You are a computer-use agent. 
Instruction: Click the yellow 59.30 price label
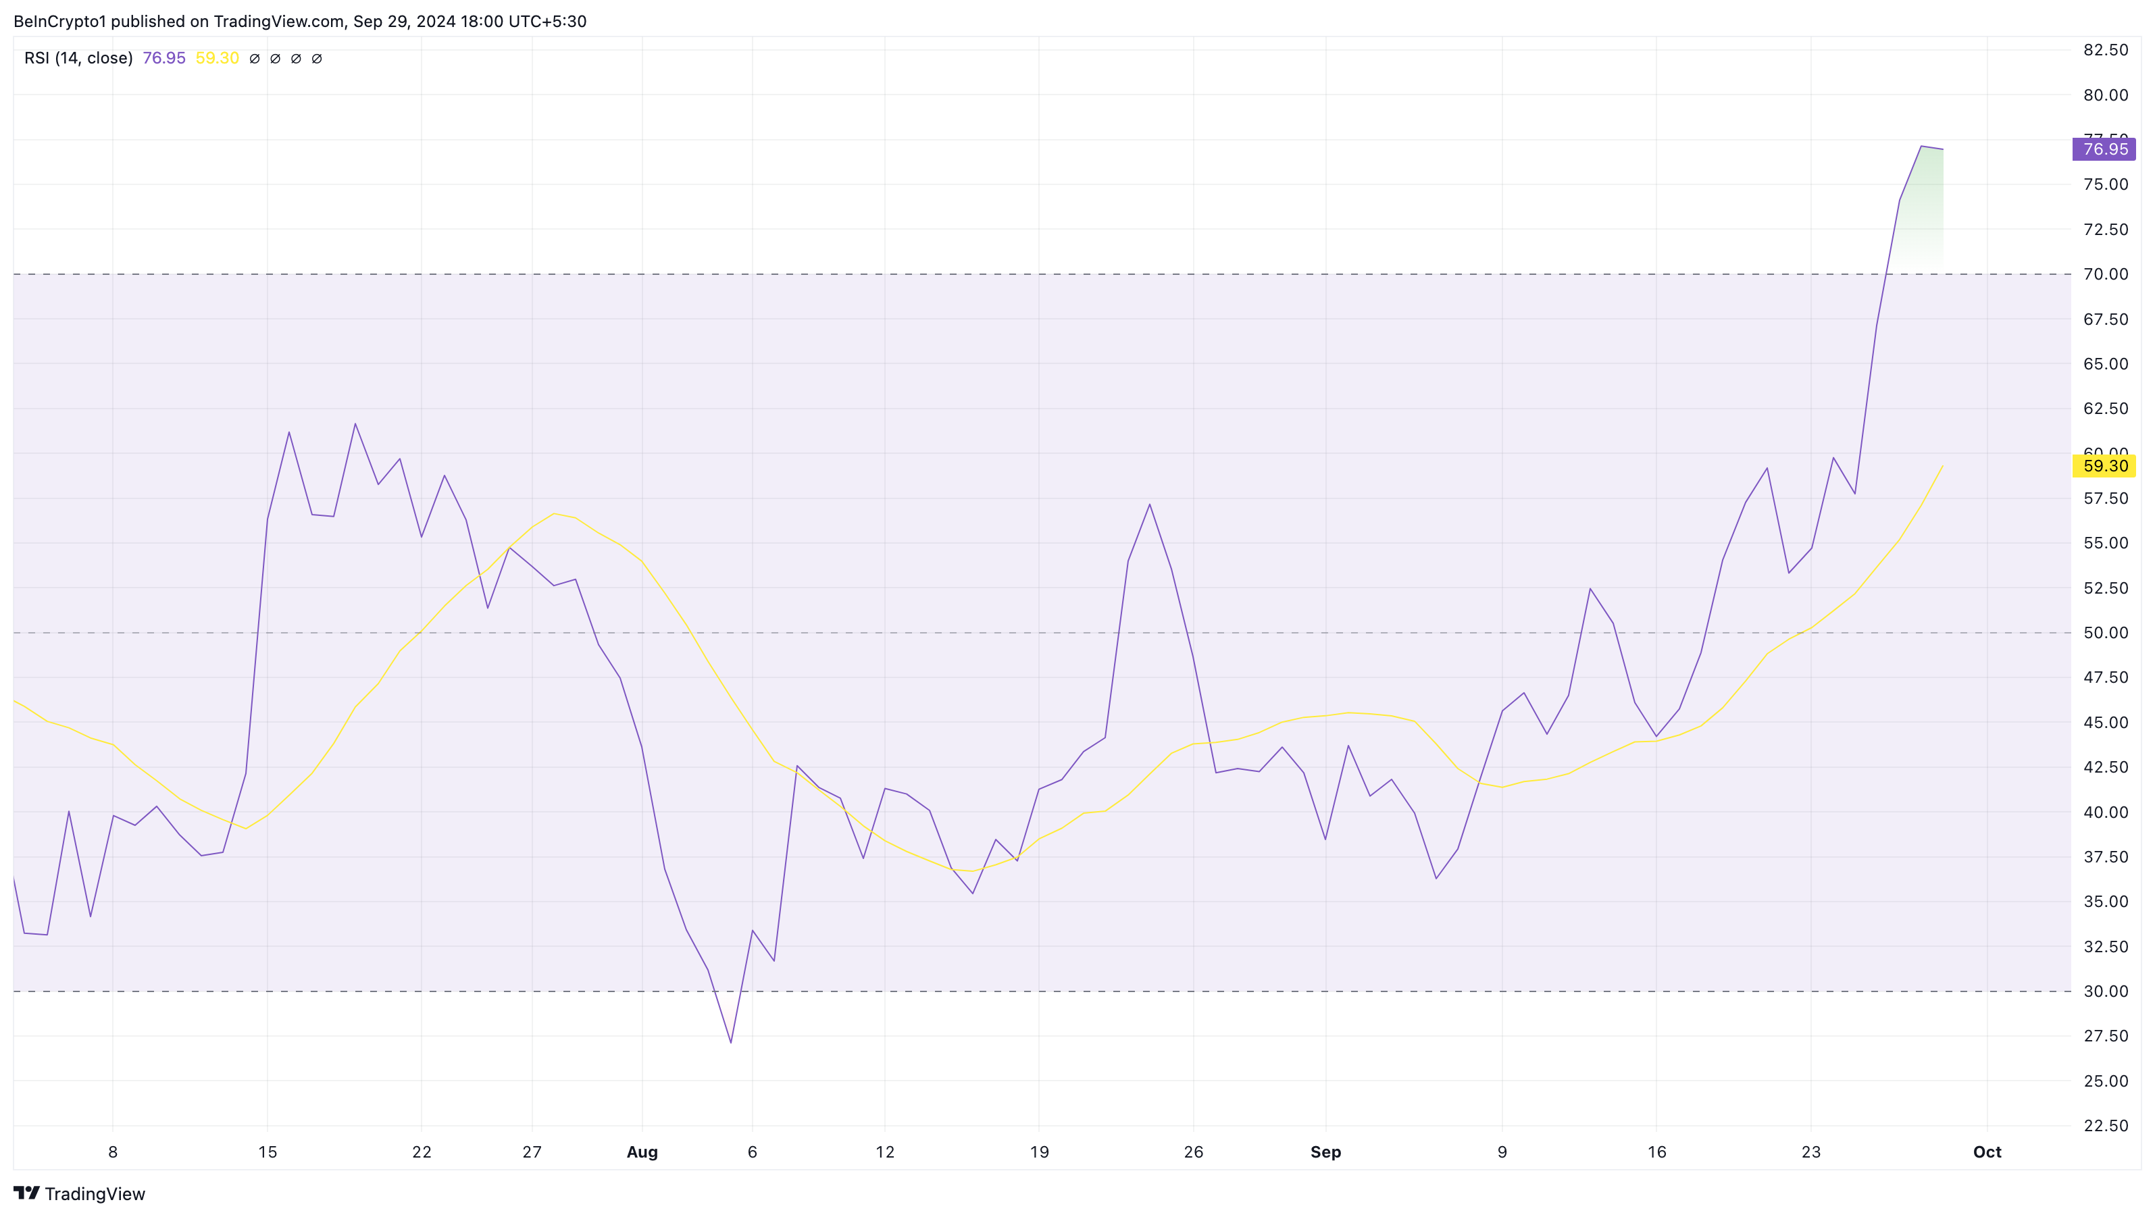pos(2103,466)
